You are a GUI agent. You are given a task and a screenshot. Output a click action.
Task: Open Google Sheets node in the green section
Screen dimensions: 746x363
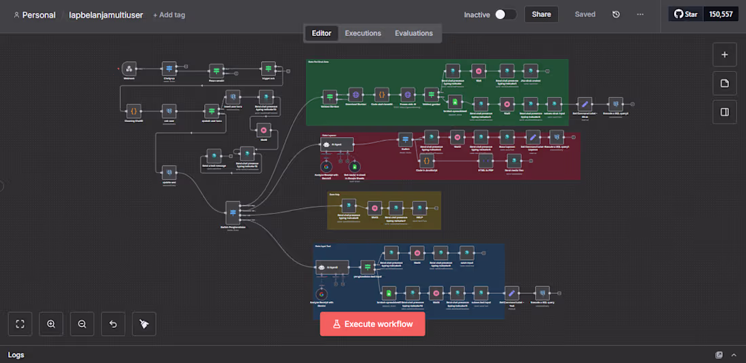coord(455,102)
